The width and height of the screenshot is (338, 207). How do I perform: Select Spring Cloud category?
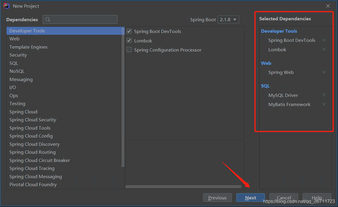click(x=65, y=112)
